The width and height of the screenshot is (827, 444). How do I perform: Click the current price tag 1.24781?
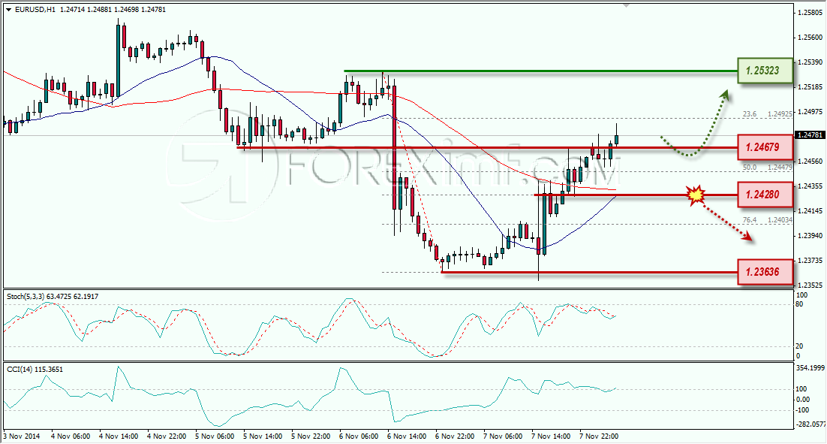(810, 135)
